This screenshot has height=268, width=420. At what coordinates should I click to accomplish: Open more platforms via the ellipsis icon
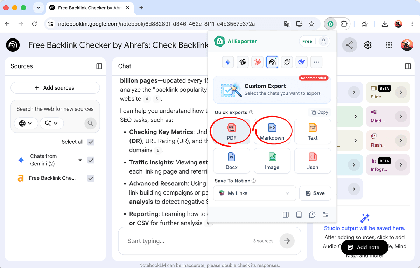point(316,62)
